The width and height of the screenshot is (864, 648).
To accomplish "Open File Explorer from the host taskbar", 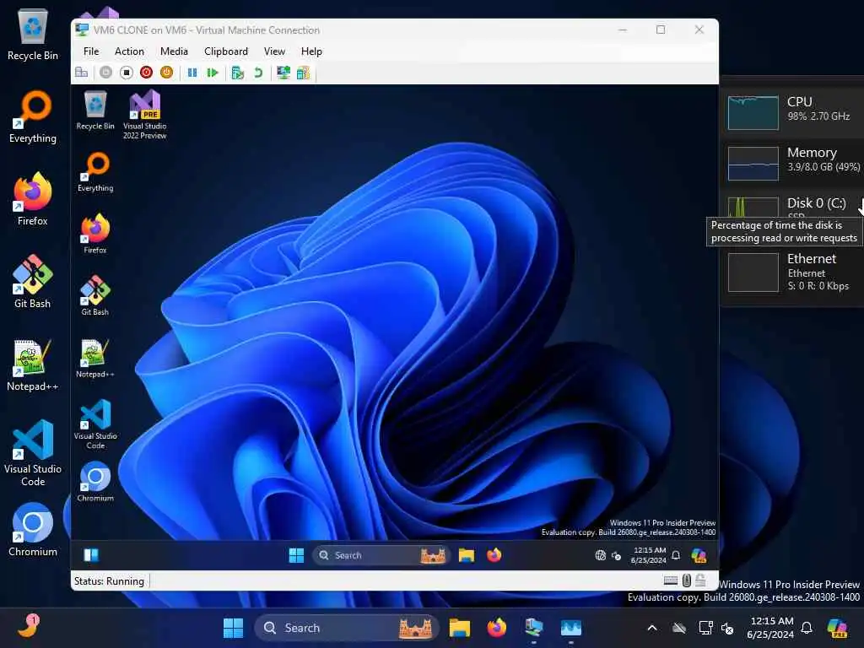I will click(x=459, y=628).
